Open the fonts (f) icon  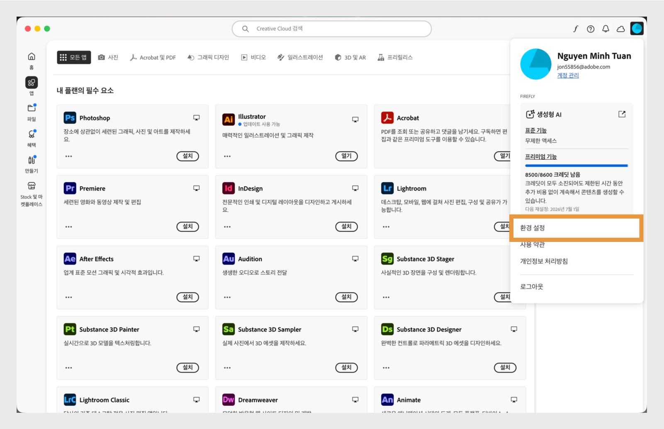tap(576, 29)
